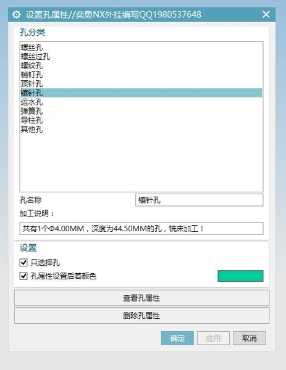Cancel with the 取消 button
Screen dimensions: 286x370
250,338
